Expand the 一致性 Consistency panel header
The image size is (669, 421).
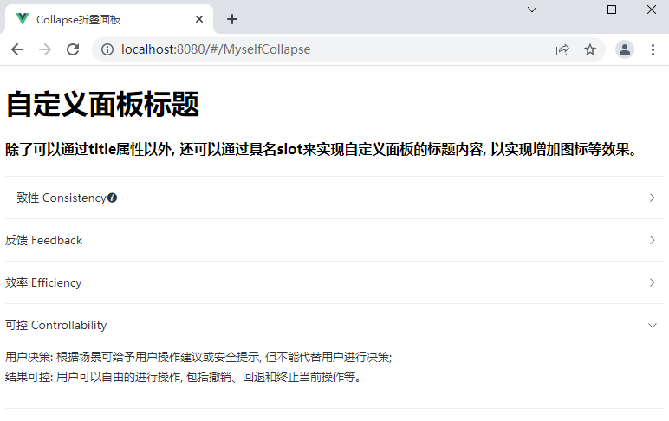[x=334, y=198]
